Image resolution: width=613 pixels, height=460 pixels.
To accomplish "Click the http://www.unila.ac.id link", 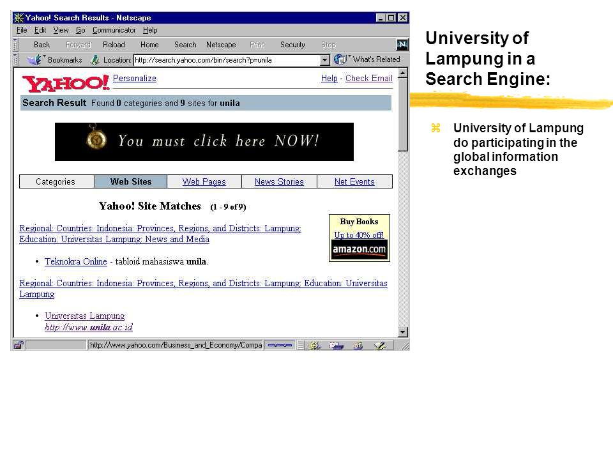I will point(89,327).
